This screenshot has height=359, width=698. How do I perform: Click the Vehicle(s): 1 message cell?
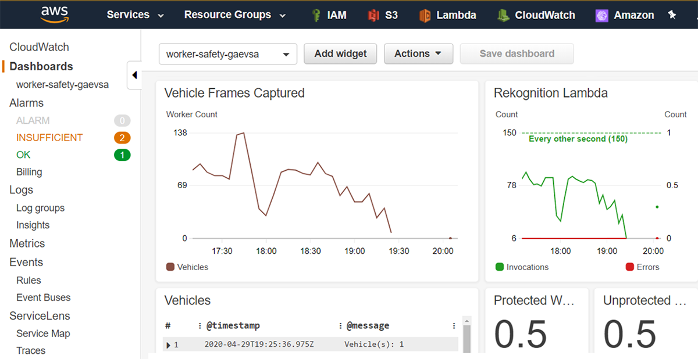click(374, 344)
